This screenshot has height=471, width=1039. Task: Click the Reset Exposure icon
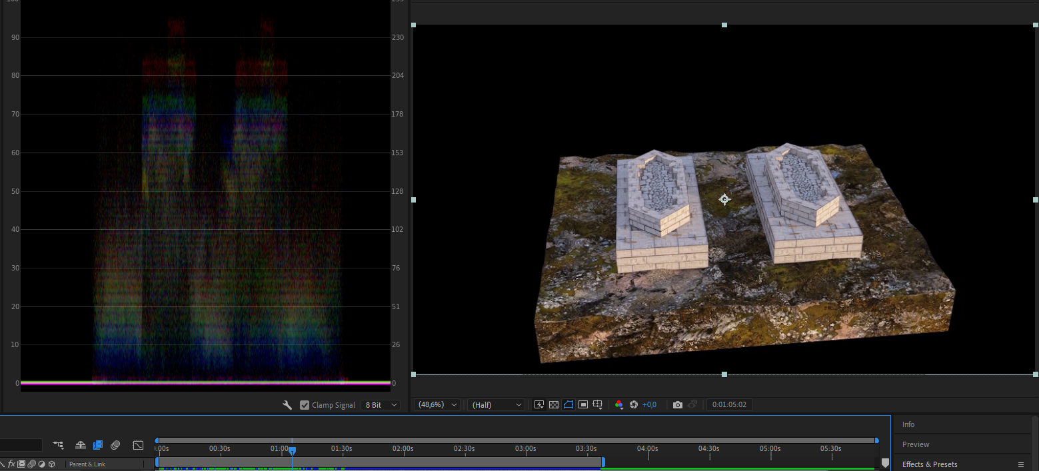coord(634,405)
